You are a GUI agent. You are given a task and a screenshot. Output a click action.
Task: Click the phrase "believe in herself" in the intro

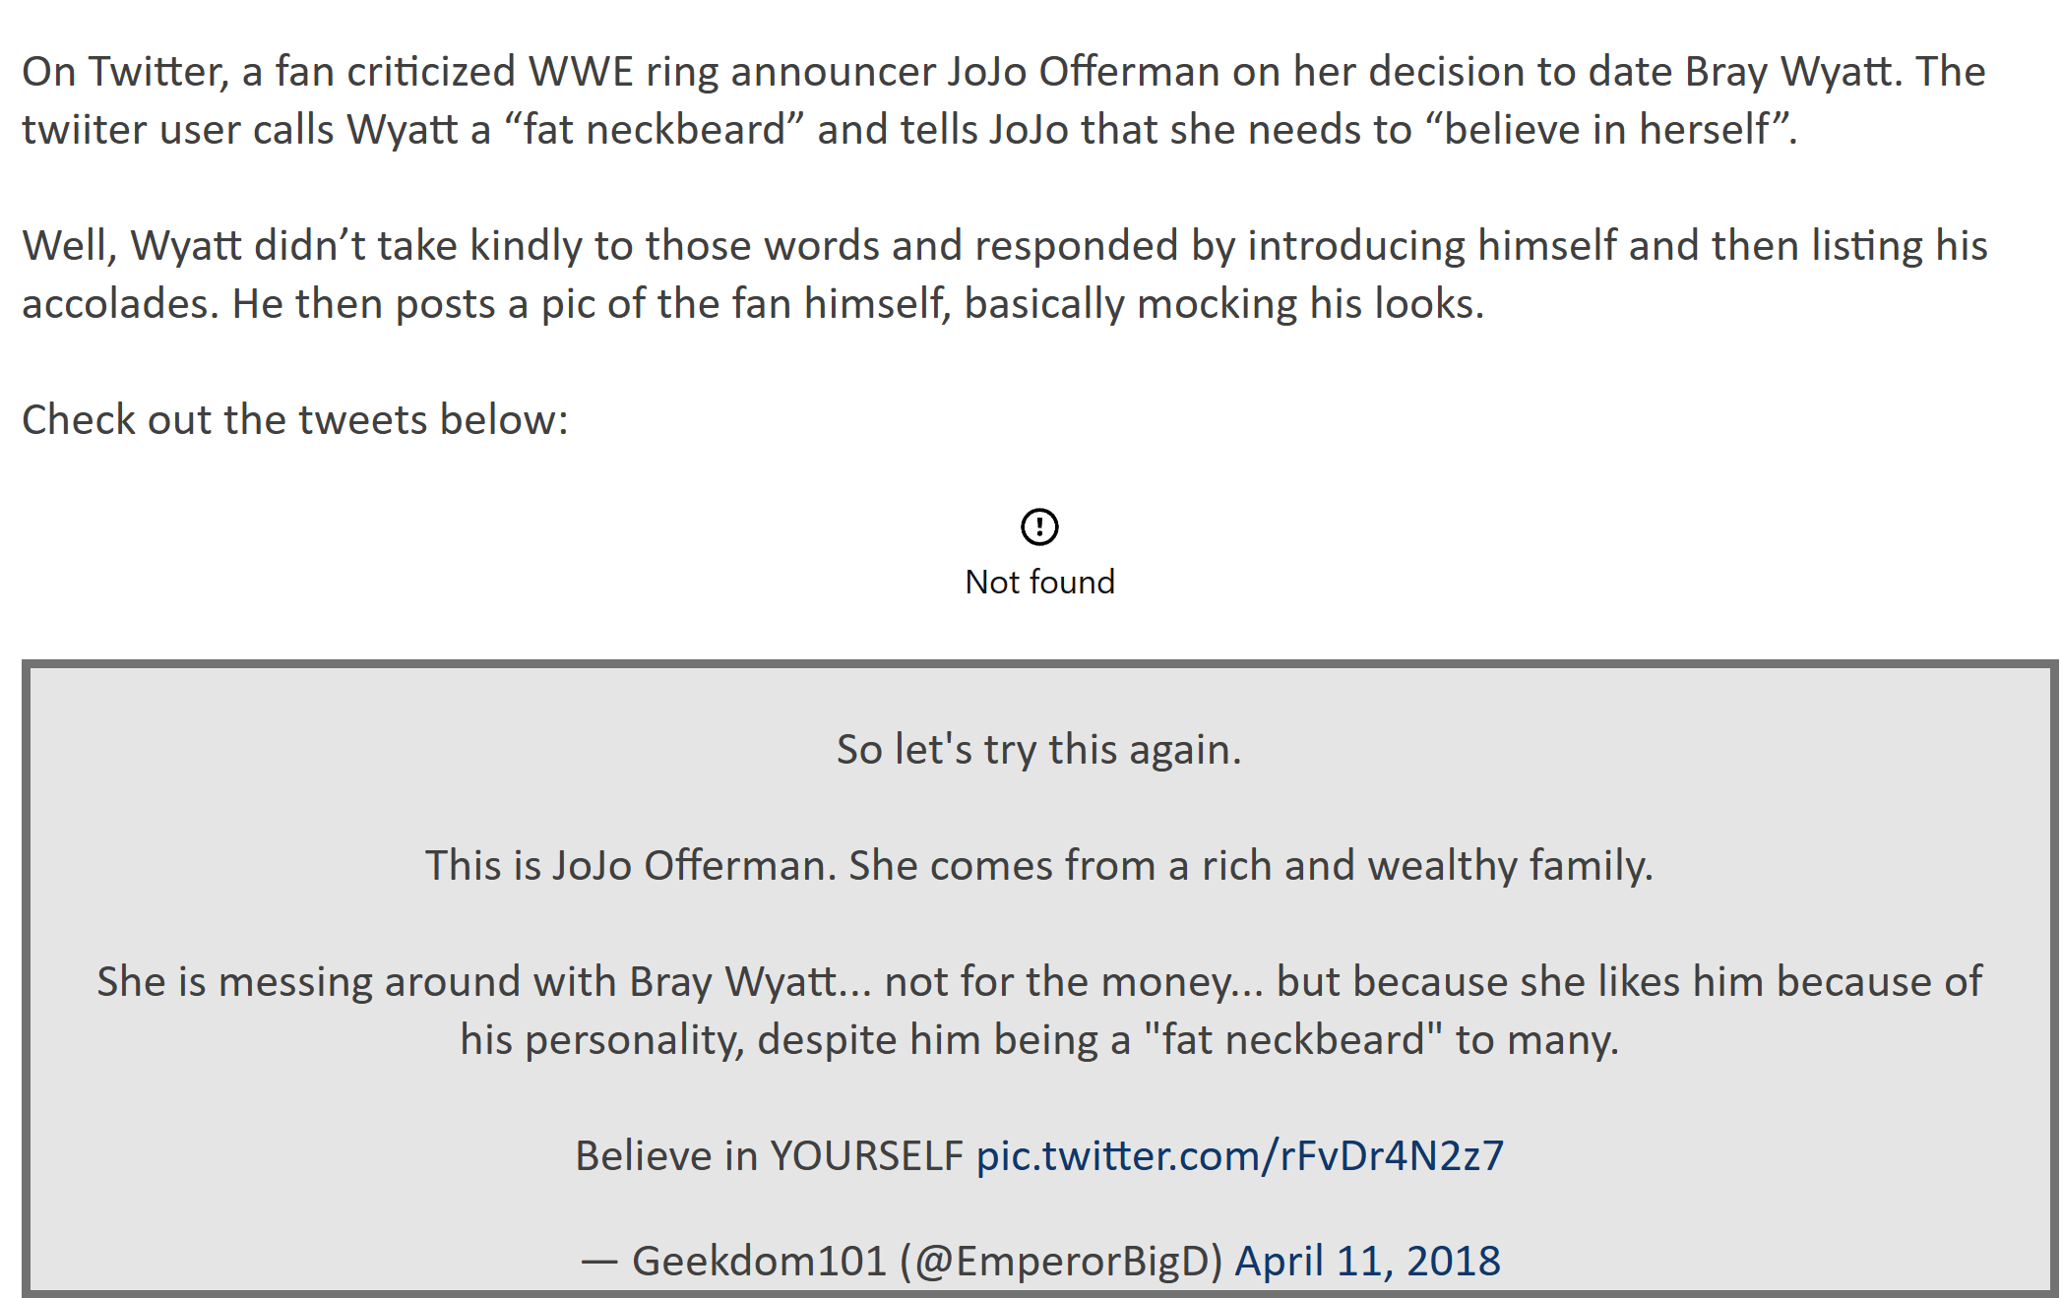coord(1606,130)
